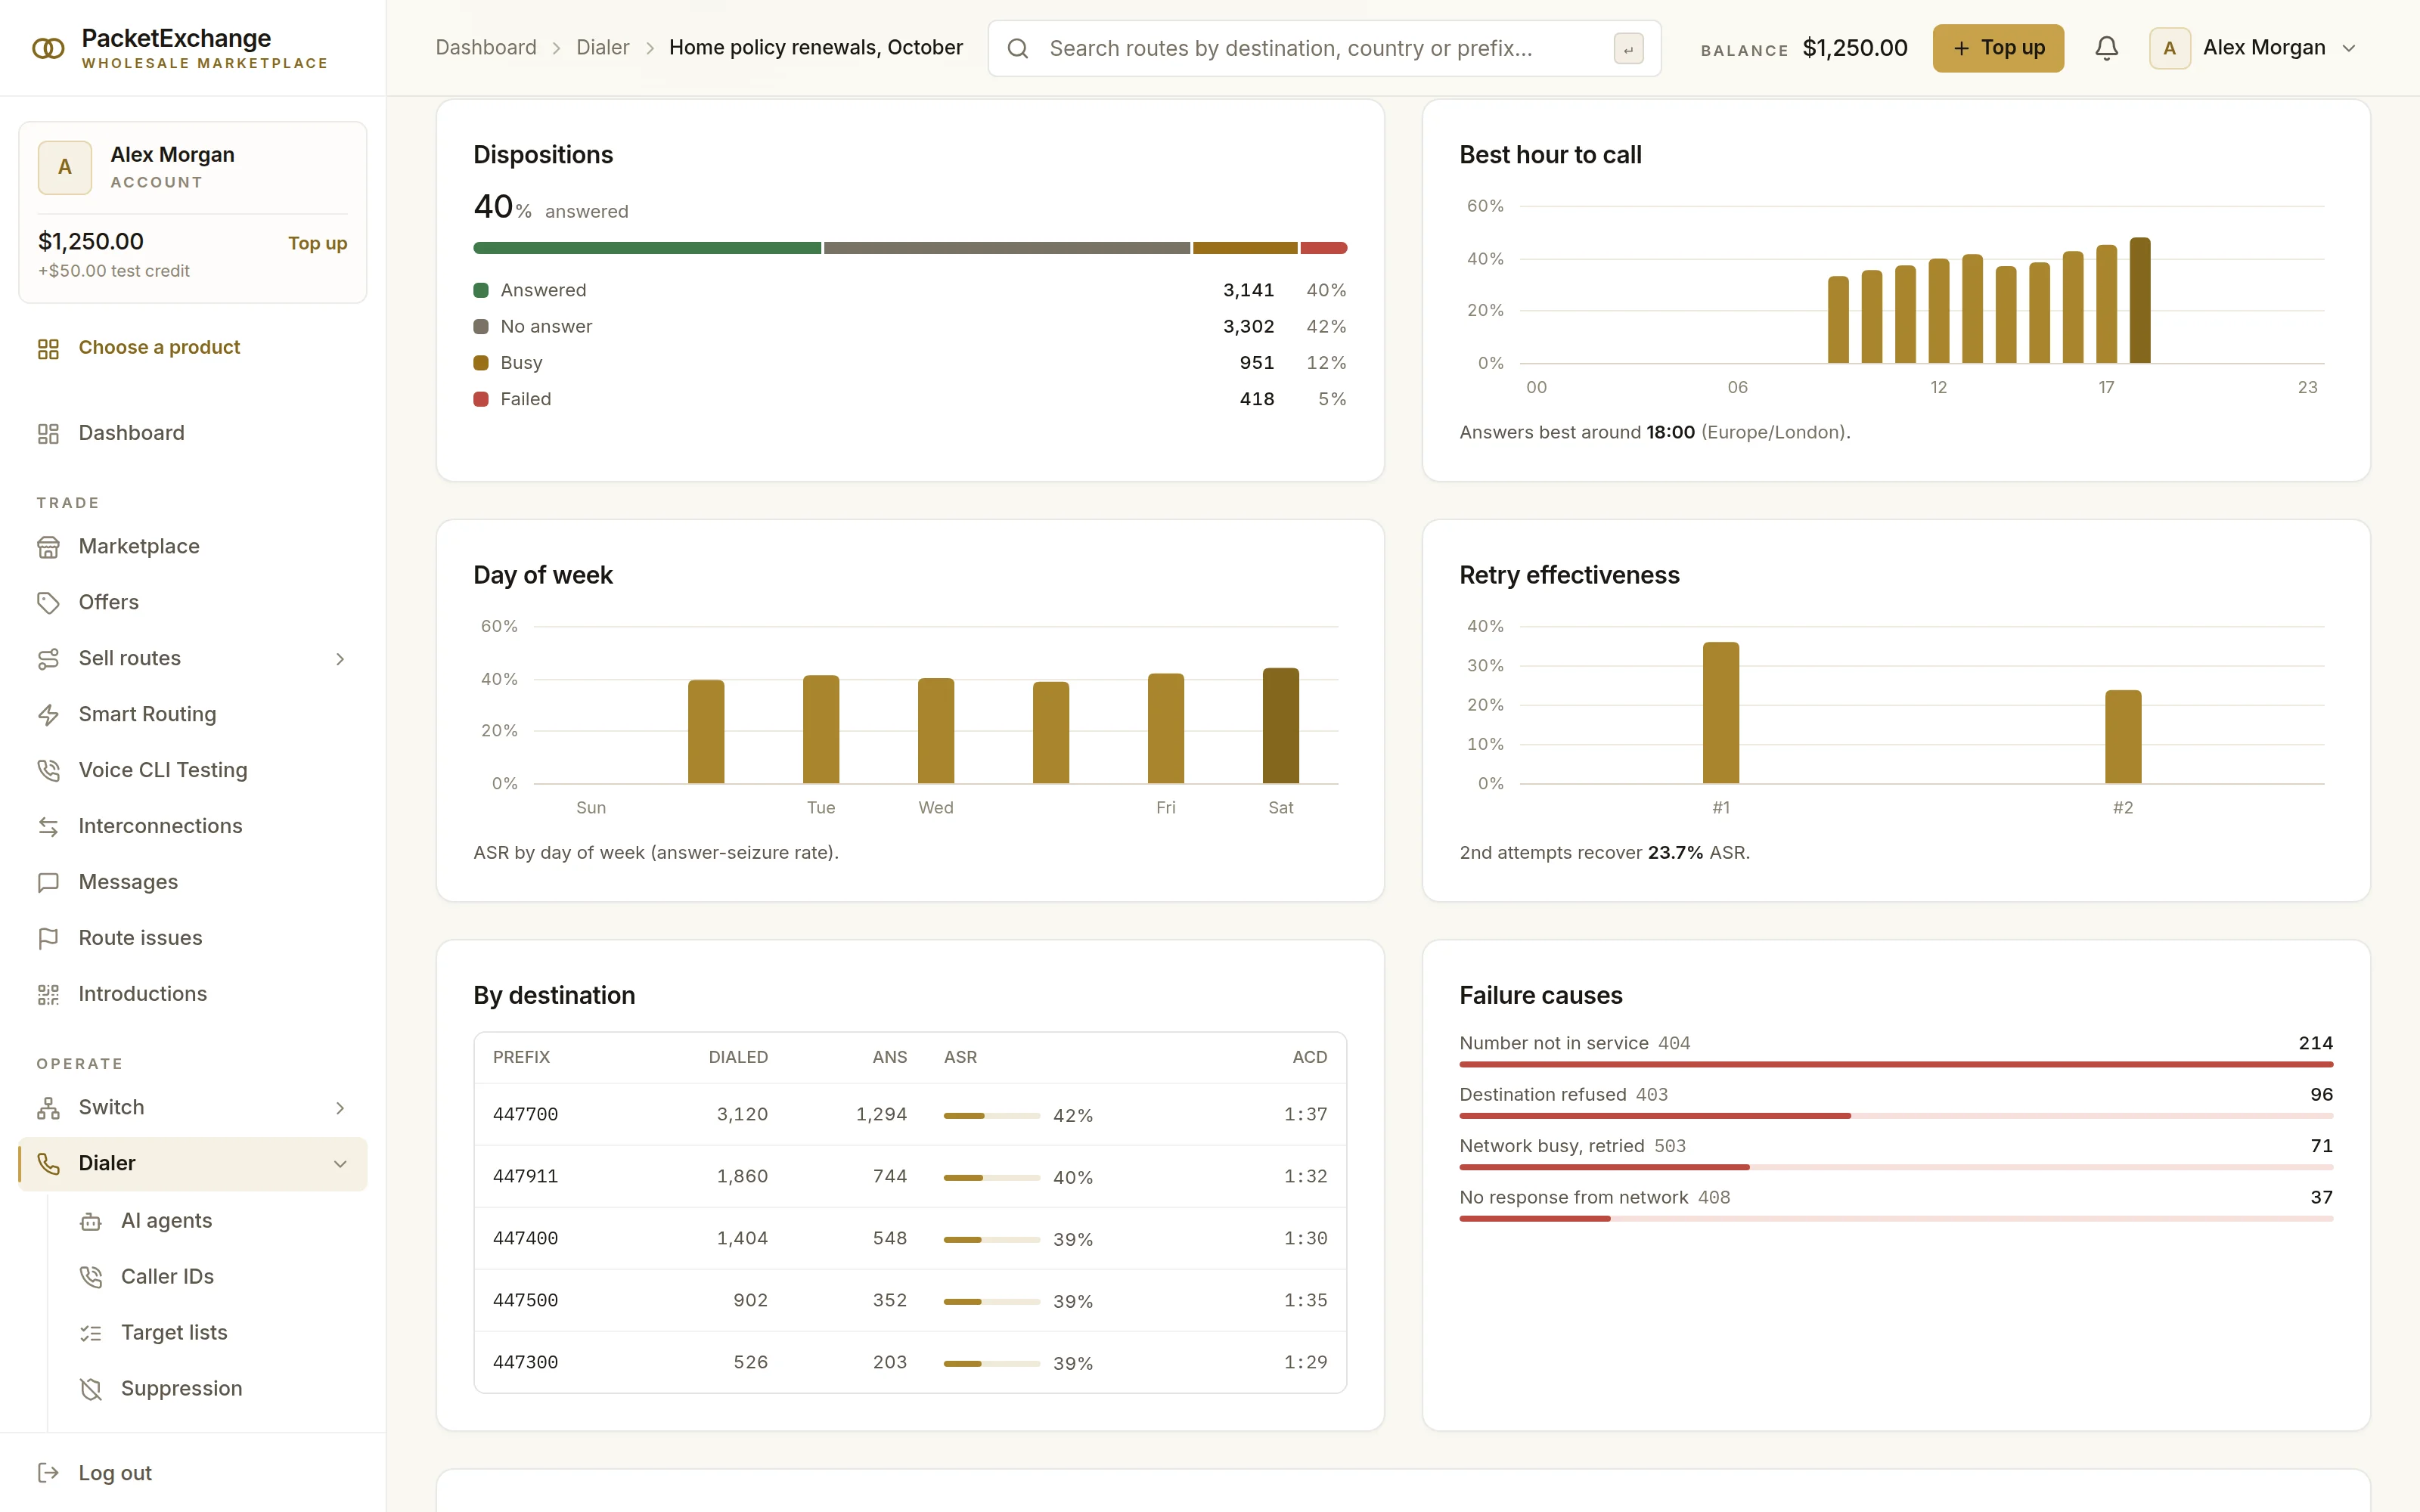This screenshot has width=2420, height=1512.
Task: Expand the Sell routes submenu chevron
Action: pyautogui.click(x=340, y=659)
